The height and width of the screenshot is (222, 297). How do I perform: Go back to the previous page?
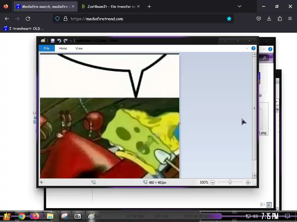tap(7, 19)
